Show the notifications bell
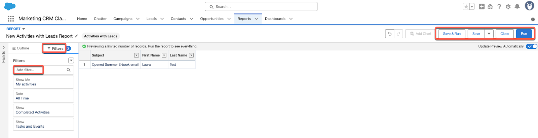This screenshot has height=138, width=538. tap(517, 6)
